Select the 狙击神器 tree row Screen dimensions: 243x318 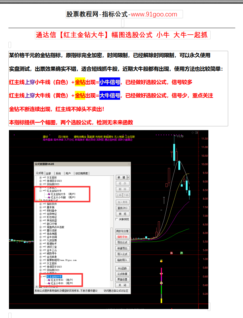[x=52, y=234]
